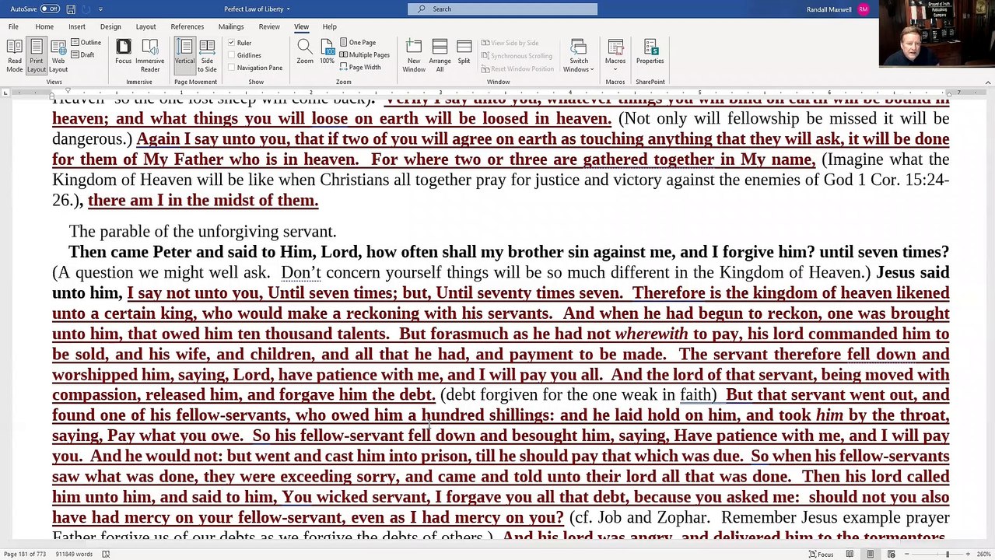Collapse the ribbon with chevron

(988, 82)
